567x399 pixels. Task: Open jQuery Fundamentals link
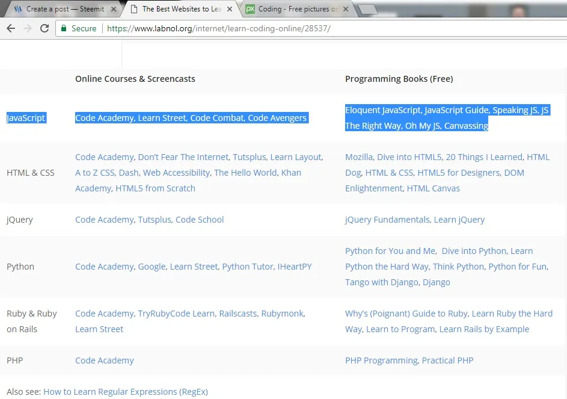point(387,220)
